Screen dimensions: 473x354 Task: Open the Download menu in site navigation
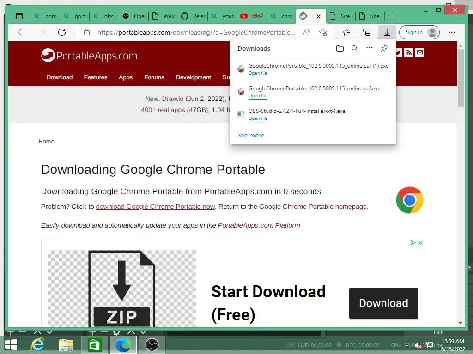[60, 77]
